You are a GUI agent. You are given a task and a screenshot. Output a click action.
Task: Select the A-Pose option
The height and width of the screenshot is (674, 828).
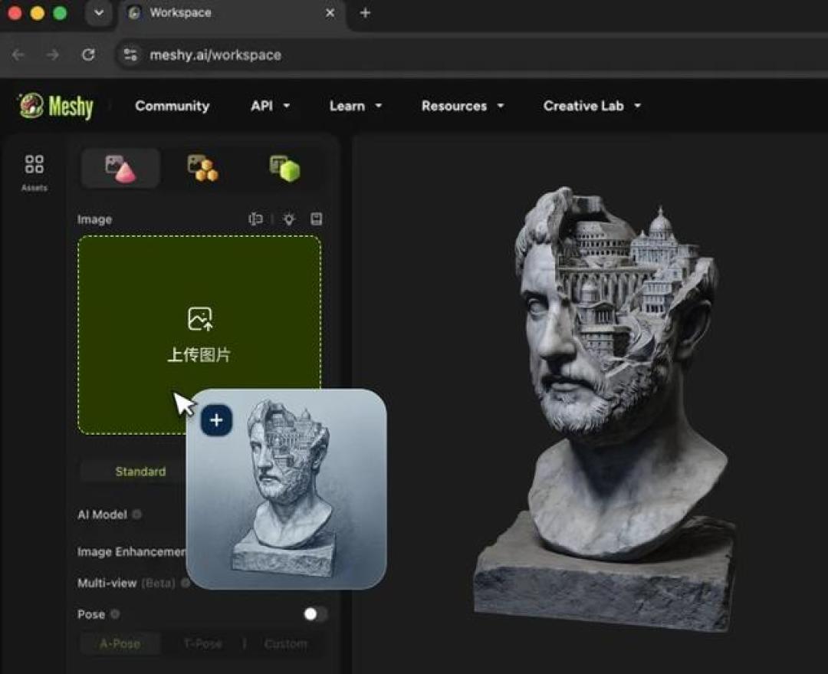(120, 644)
